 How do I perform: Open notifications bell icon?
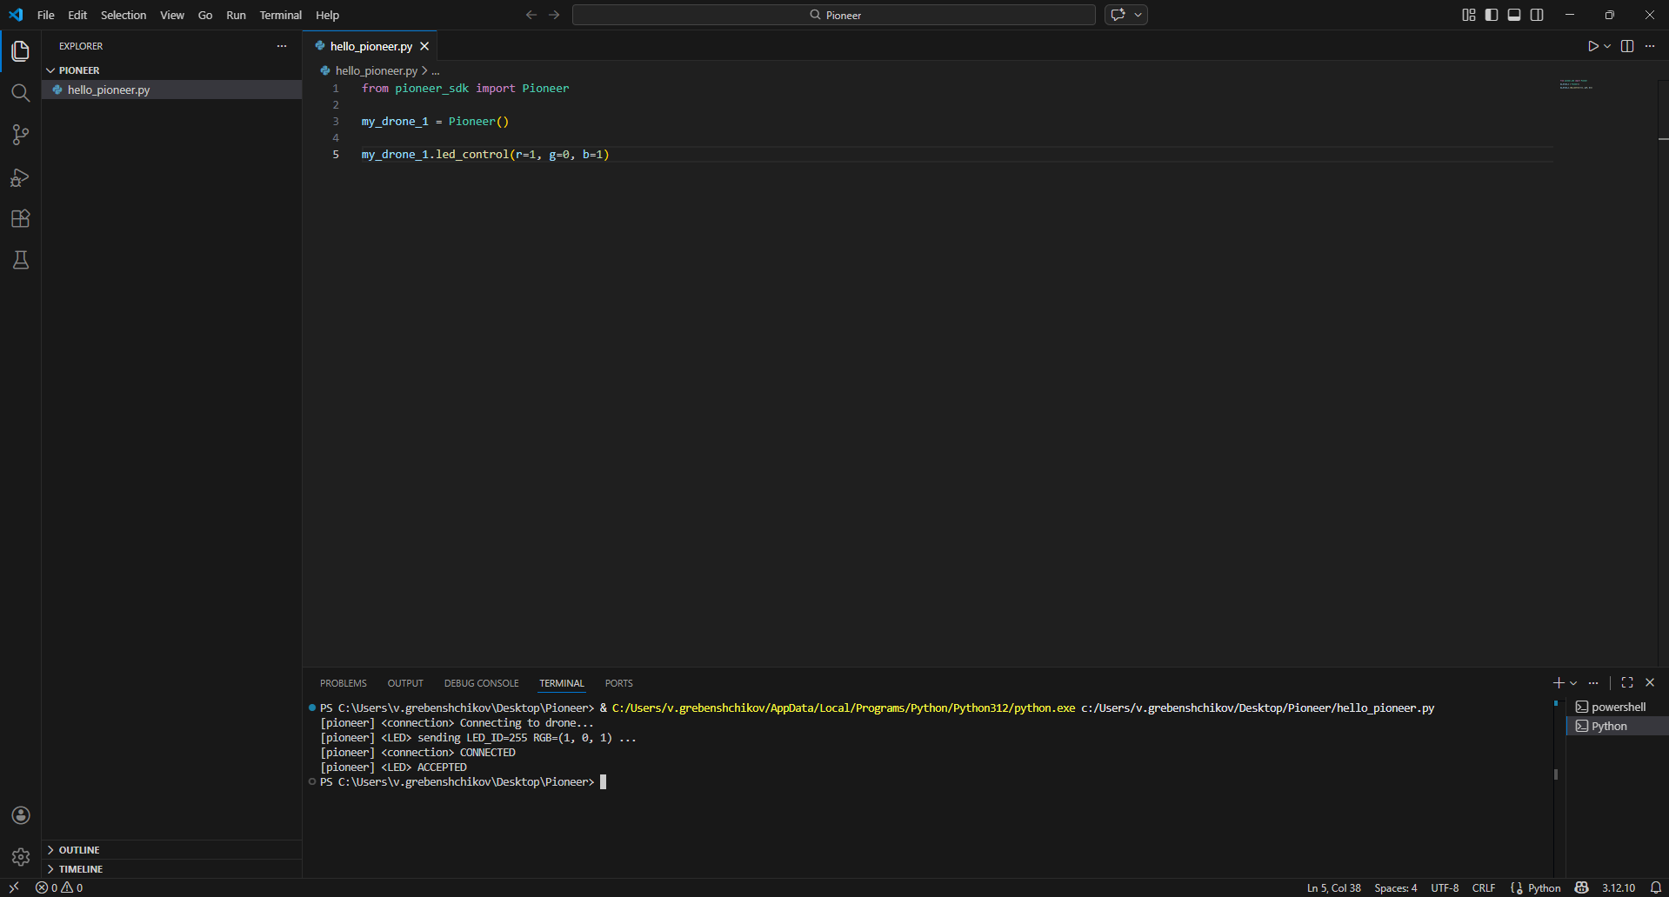1656,887
